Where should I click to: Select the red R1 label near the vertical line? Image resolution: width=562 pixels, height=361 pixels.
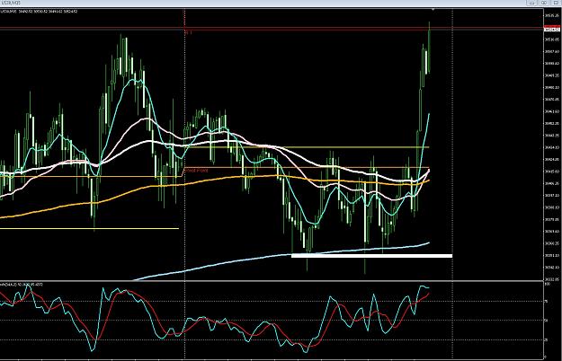pos(189,32)
